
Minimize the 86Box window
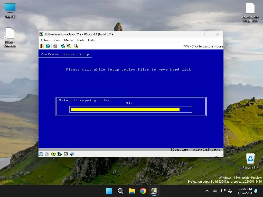click(x=194, y=34)
